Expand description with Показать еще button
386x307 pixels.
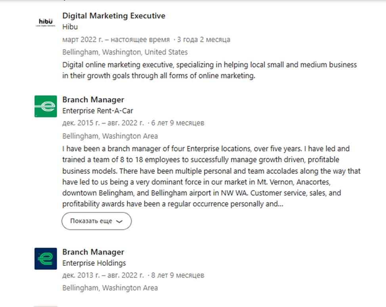coord(97,221)
